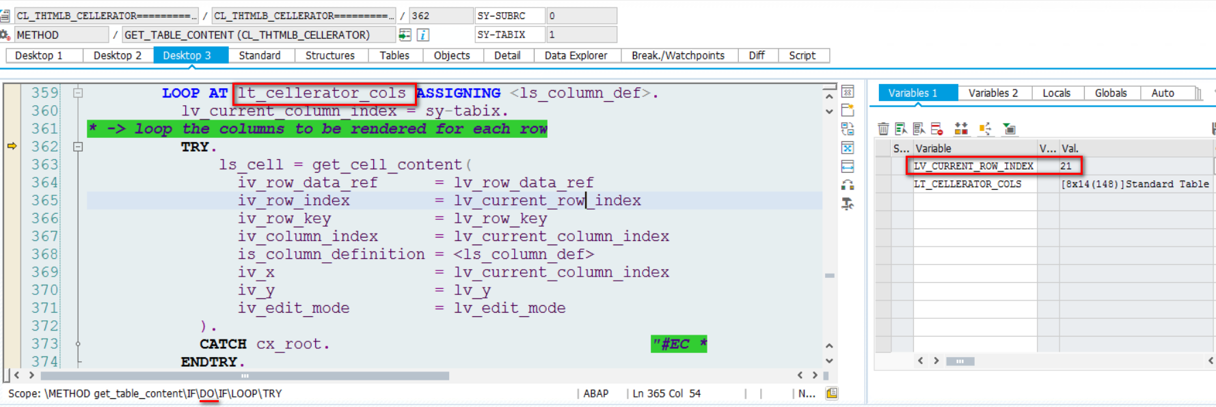
Task: Click the GET_TABLE_CONTENT method name field
Action: 259,35
